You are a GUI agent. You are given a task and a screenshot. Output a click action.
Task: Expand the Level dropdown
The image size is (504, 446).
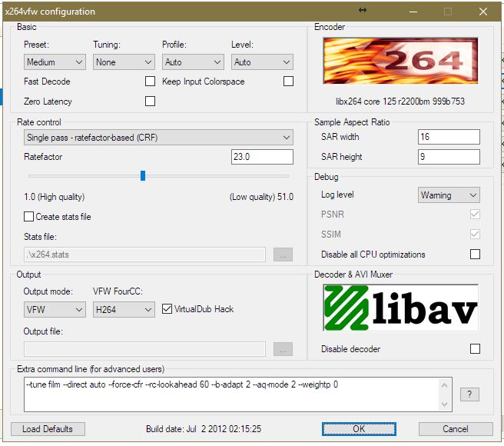click(x=262, y=62)
